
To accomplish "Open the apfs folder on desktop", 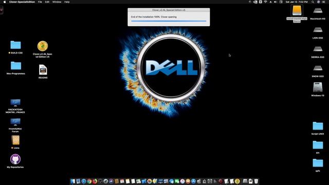I will coord(318,163).
